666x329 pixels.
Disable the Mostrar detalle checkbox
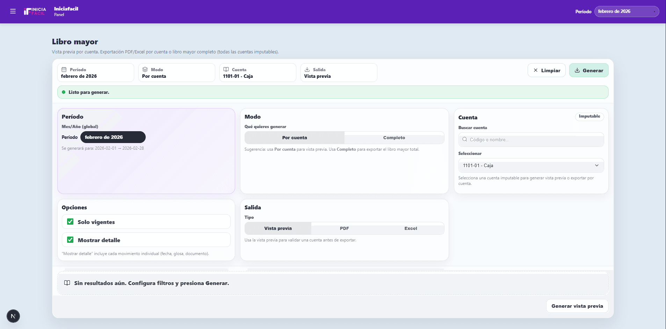click(70, 240)
